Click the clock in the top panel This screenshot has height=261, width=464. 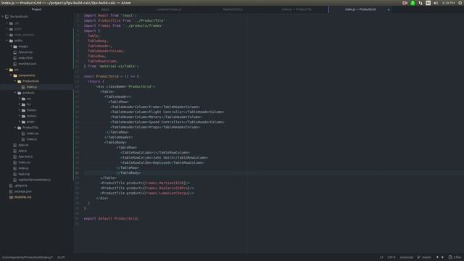448,3
